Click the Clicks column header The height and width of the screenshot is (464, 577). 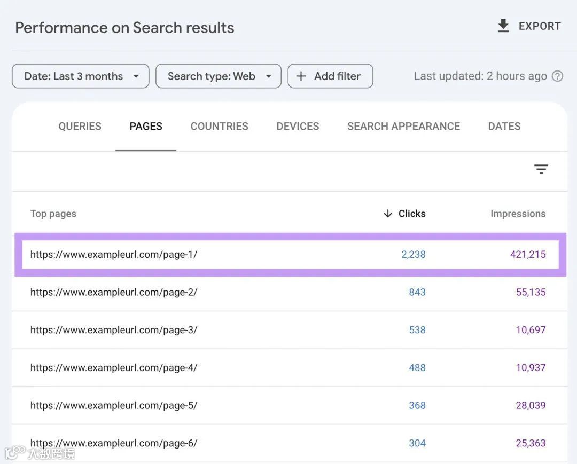point(412,214)
